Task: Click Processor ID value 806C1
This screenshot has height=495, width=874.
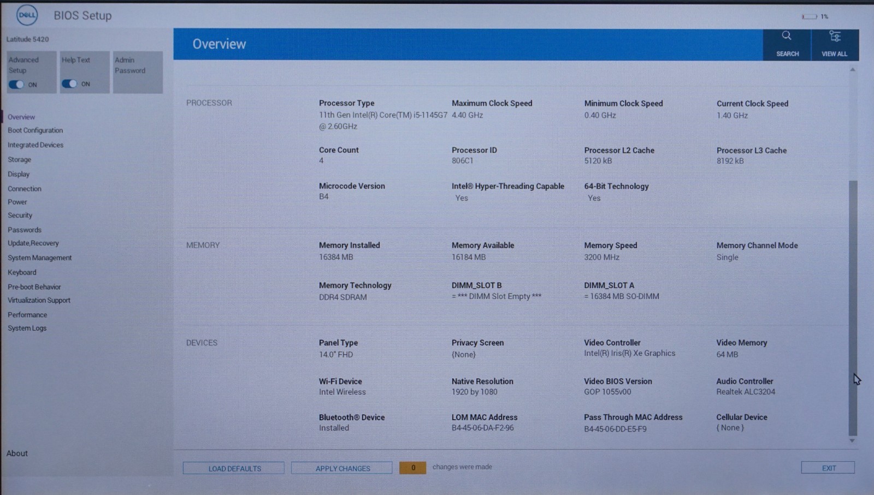Action: tap(462, 160)
